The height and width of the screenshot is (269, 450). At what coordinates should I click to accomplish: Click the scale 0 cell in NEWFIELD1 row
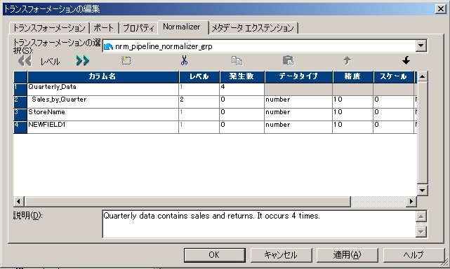[x=393, y=127]
